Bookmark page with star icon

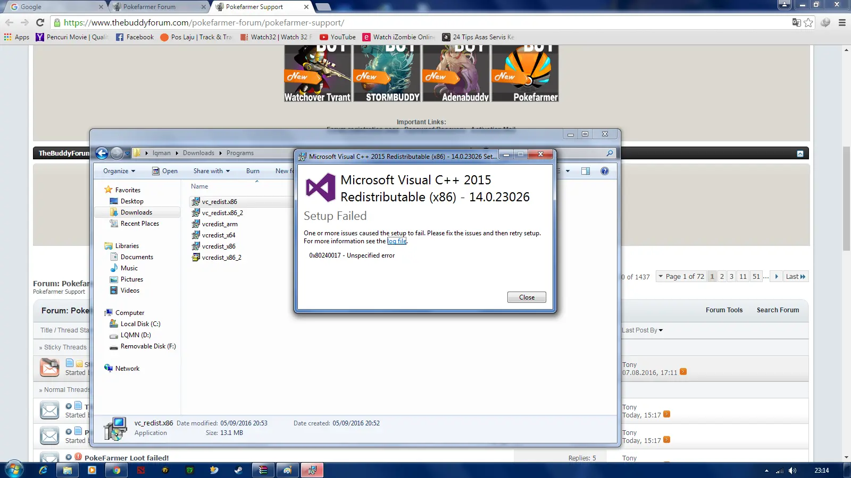808,22
